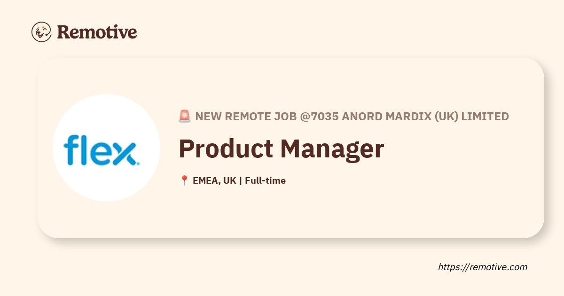This screenshot has width=564, height=296.
Task: Click the Remotive wordmark text
Action: coord(97,32)
